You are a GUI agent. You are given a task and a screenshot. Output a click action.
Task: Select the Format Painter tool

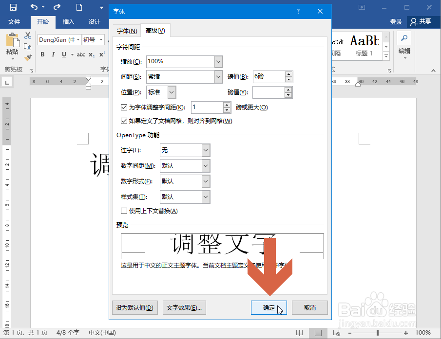click(x=28, y=57)
